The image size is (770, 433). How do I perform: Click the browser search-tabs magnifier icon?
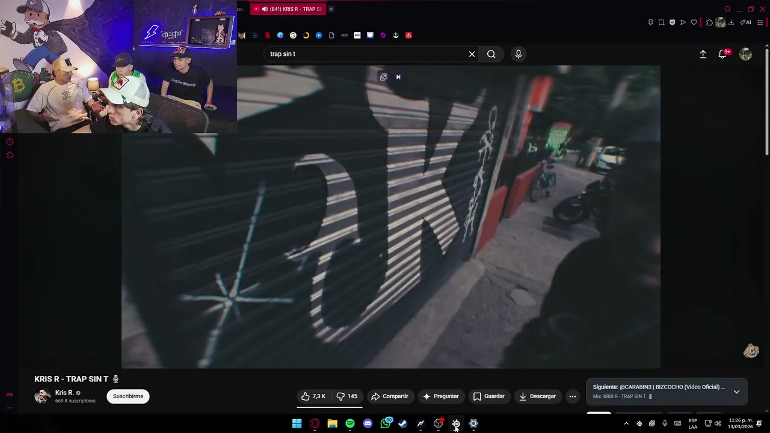[727, 9]
